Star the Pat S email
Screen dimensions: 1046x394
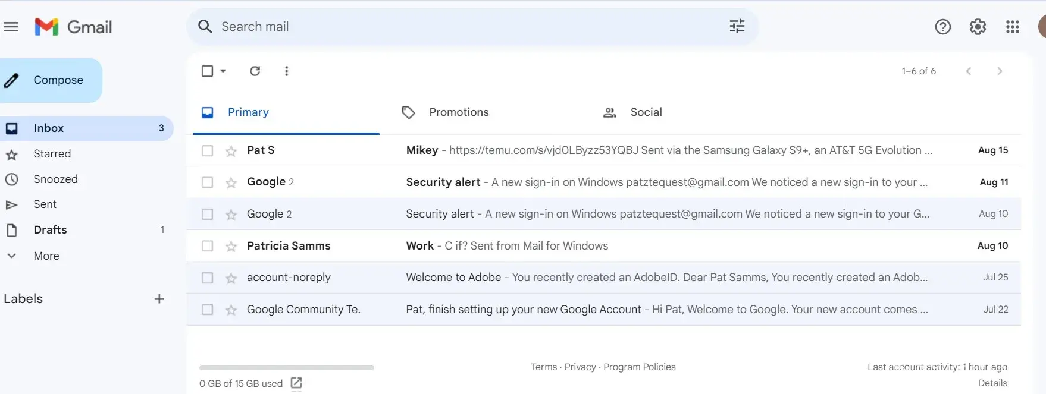231,151
